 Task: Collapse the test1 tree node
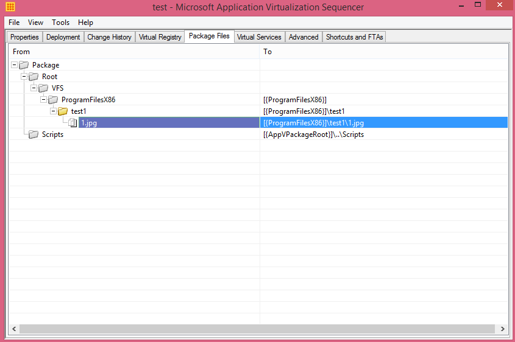click(x=53, y=111)
